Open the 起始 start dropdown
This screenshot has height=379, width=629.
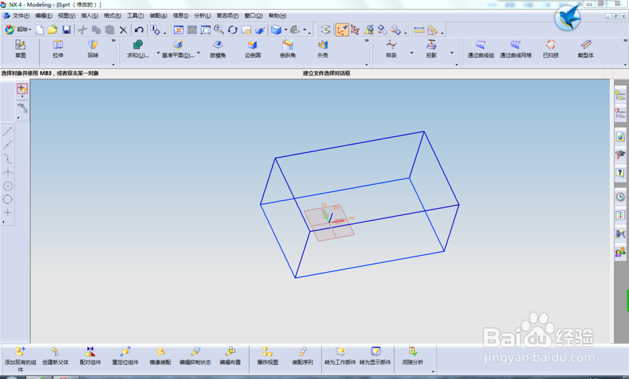[18, 30]
